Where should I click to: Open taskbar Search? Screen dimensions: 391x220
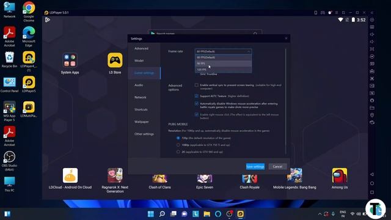pos(162,214)
